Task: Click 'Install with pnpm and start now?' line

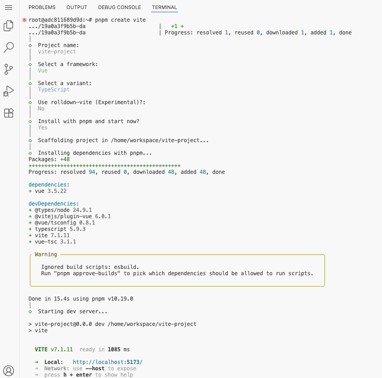Action: [88, 121]
